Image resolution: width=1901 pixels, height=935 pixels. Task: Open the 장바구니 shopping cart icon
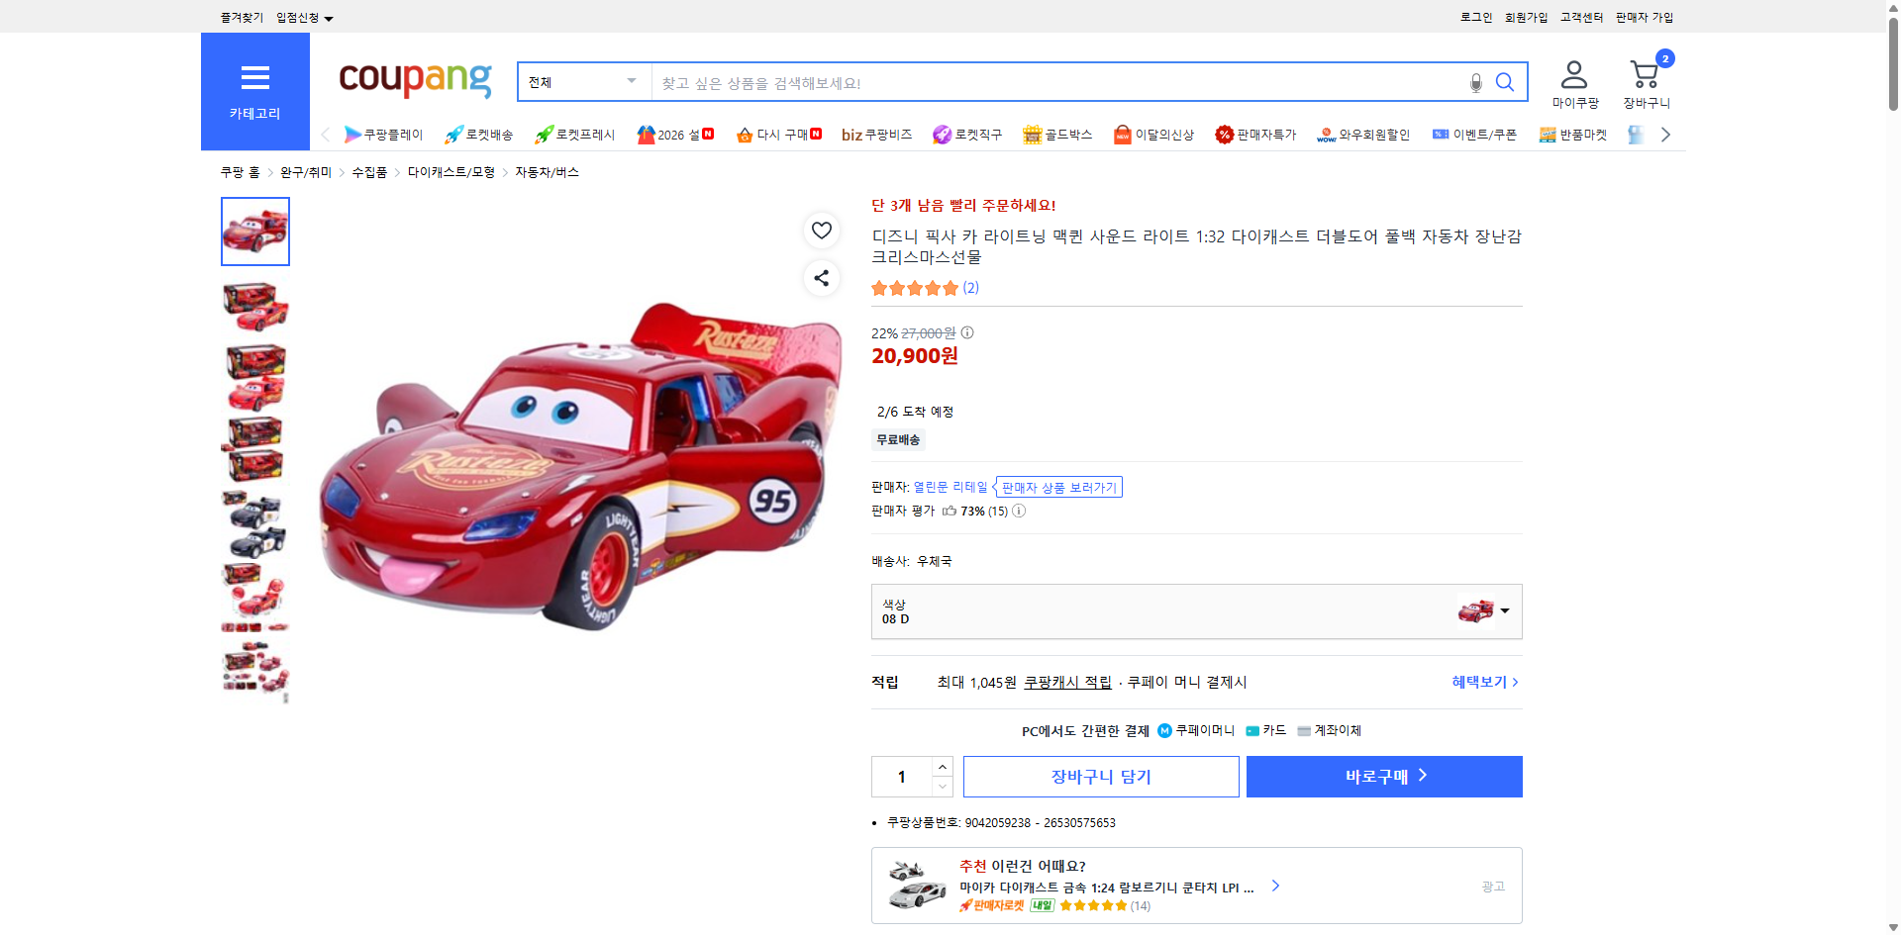(1645, 73)
